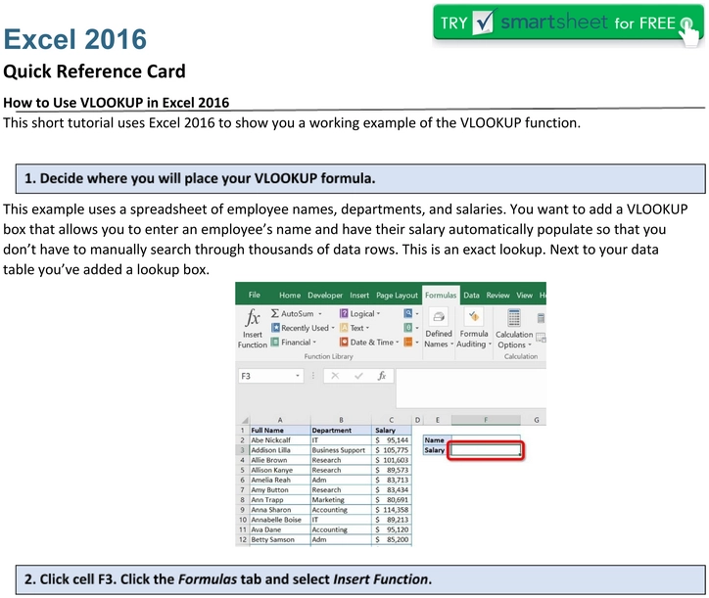Open the Logical functions dropdown
This screenshot has width=709, height=598.
(x=360, y=313)
